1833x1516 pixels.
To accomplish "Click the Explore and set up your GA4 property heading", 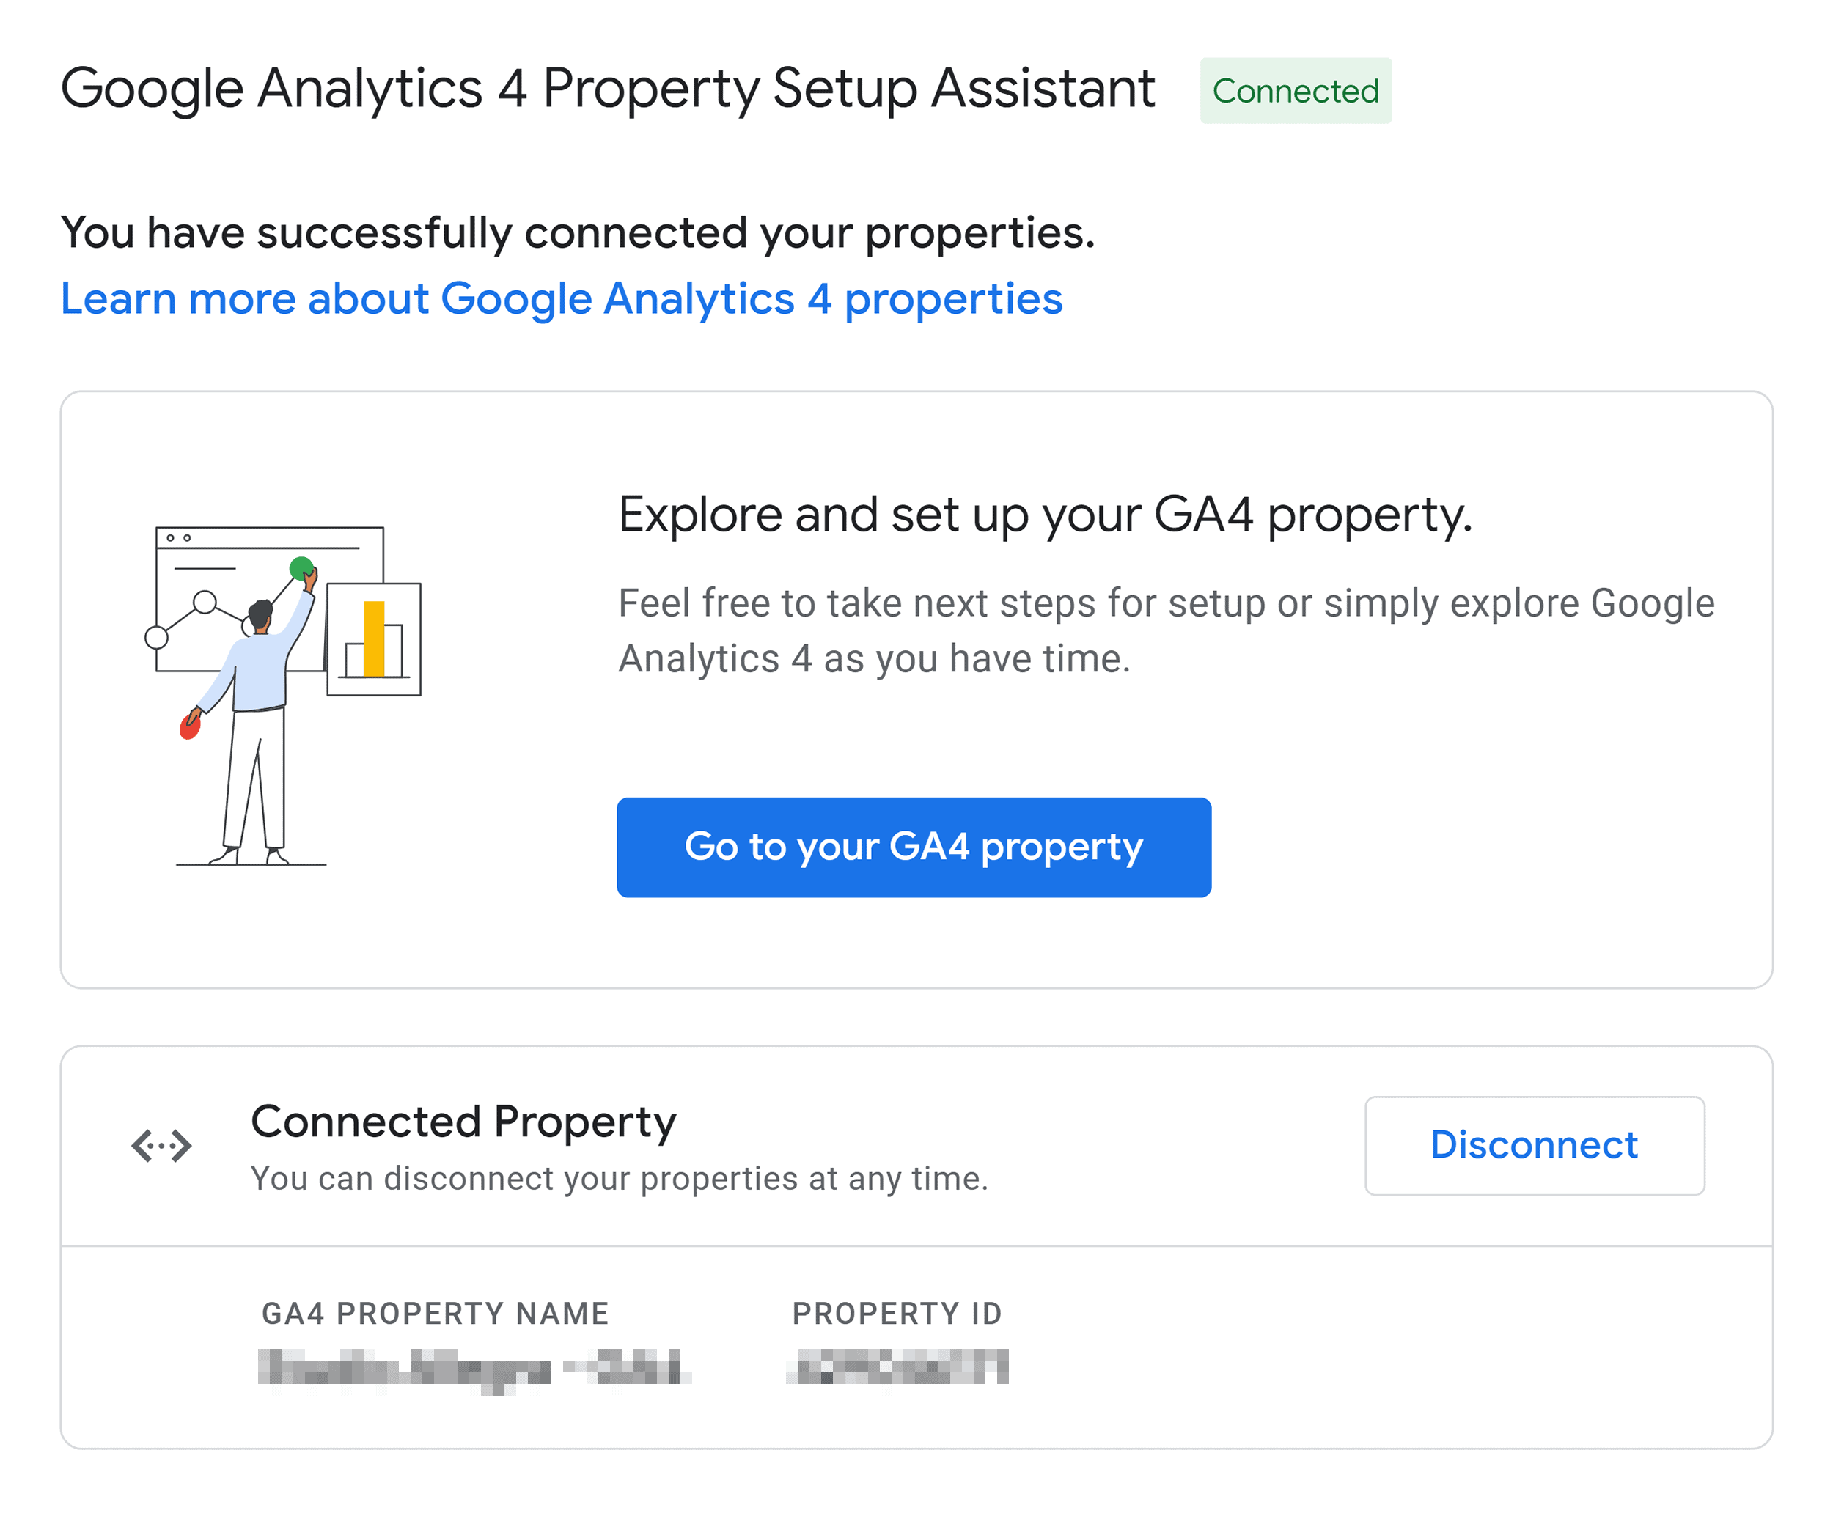I will [1045, 514].
